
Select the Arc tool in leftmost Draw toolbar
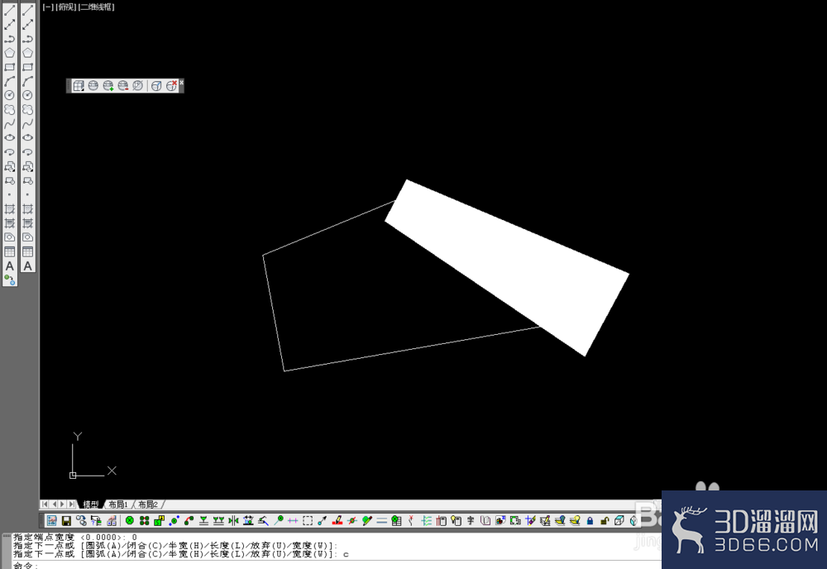click(x=9, y=81)
